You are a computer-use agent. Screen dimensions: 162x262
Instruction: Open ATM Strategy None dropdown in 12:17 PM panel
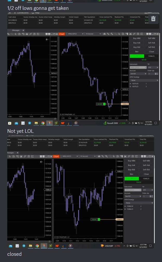(139, 203)
